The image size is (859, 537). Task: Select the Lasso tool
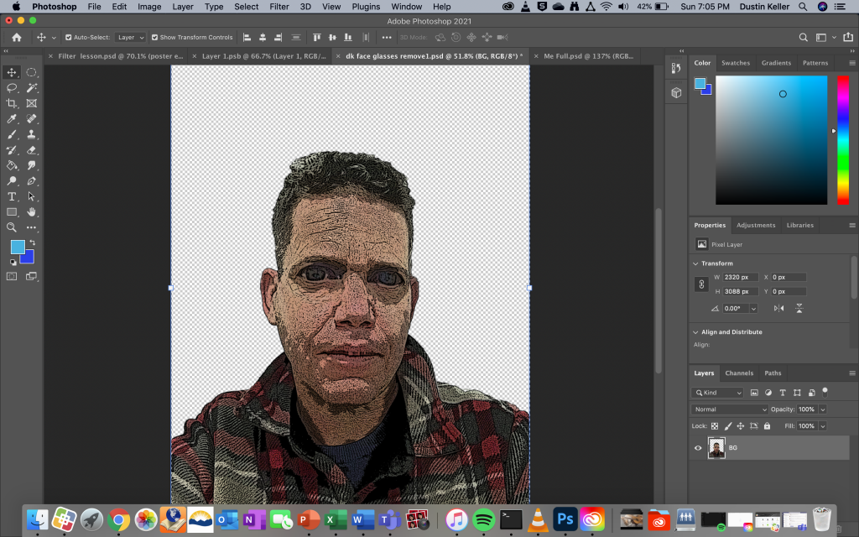click(x=12, y=88)
